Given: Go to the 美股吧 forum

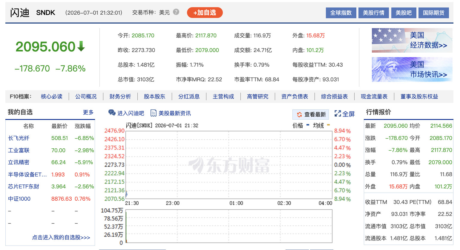Looking at the screenshot, I should (x=404, y=13).
